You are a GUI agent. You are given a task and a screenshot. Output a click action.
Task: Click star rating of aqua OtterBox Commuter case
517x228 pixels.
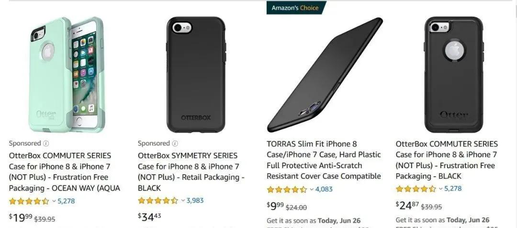pos(29,201)
